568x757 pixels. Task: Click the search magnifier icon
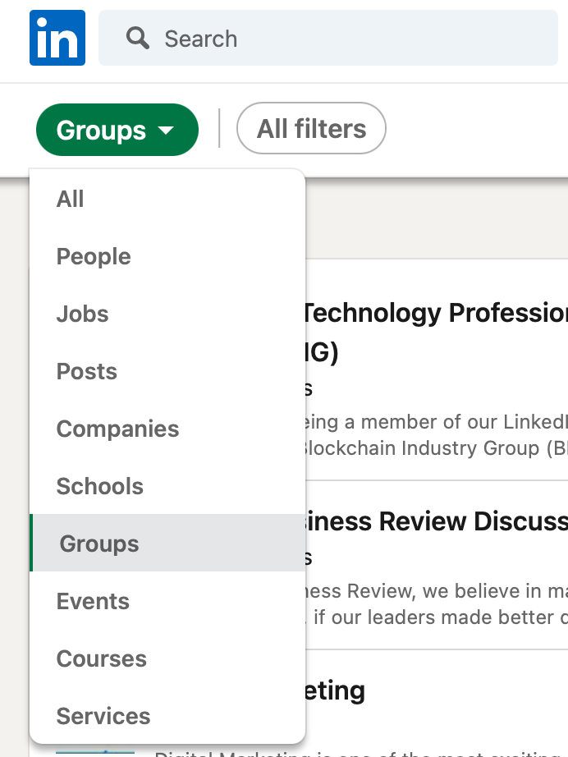click(x=138, y=38)
